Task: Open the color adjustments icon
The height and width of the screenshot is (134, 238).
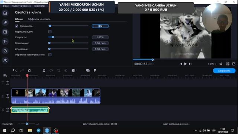Action: coord(66,70)
